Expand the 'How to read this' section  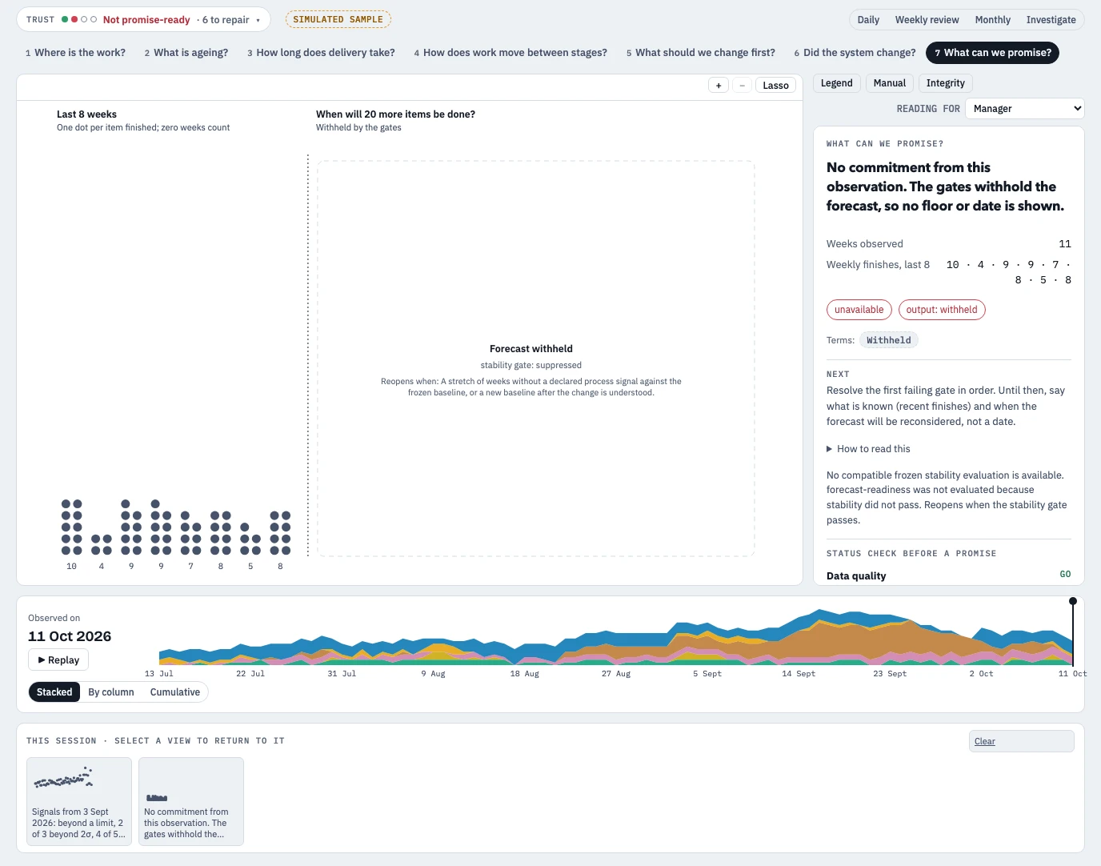[868, 449]
